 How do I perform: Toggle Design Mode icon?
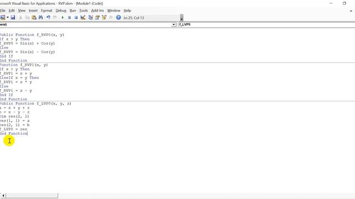(x=83, y=17)
